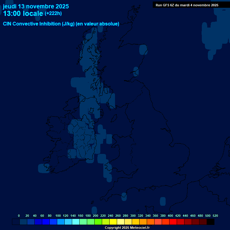Click the Isle of Man outline on the map
Image resolution: width=230 pixels, height=230 pixels.
pos(114,118)
